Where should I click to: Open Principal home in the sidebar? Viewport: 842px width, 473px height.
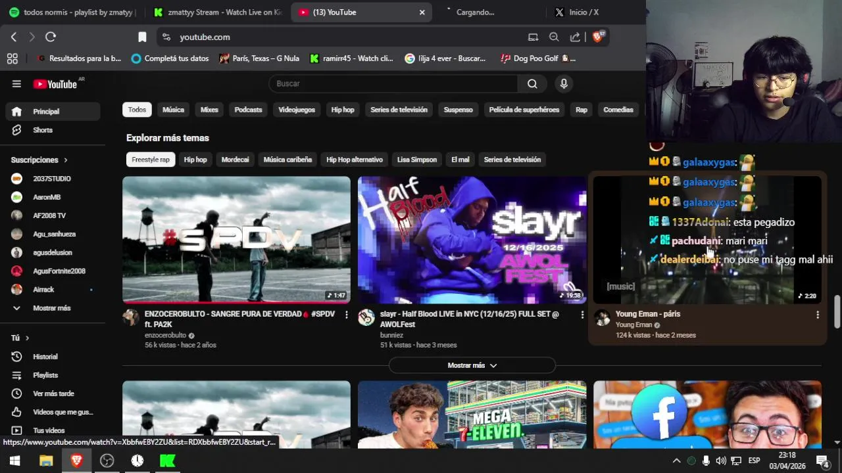pyautogui.click(x=53, y=112)
